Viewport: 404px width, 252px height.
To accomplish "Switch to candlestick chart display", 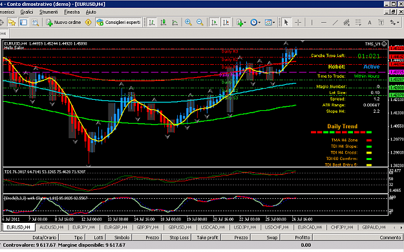I will point(164,23).
